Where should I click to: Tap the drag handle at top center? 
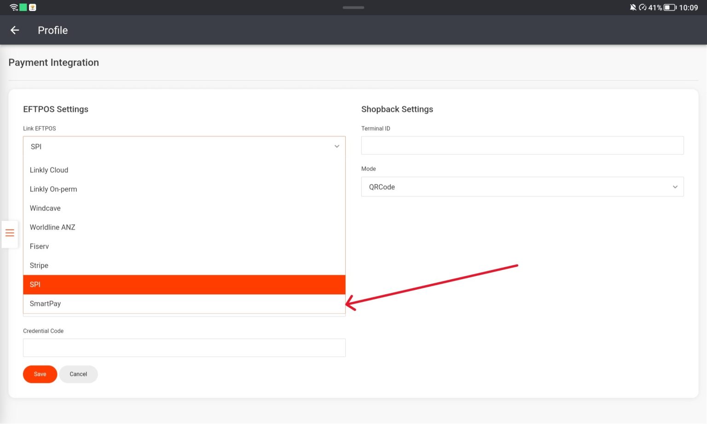point(353,7)
